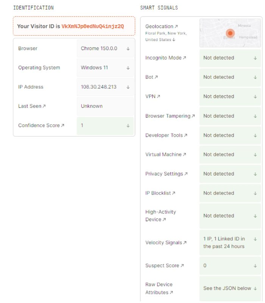Click the down arrow in Browser row
This screenshot has height=303, width=265.
[x=128, y=49]
